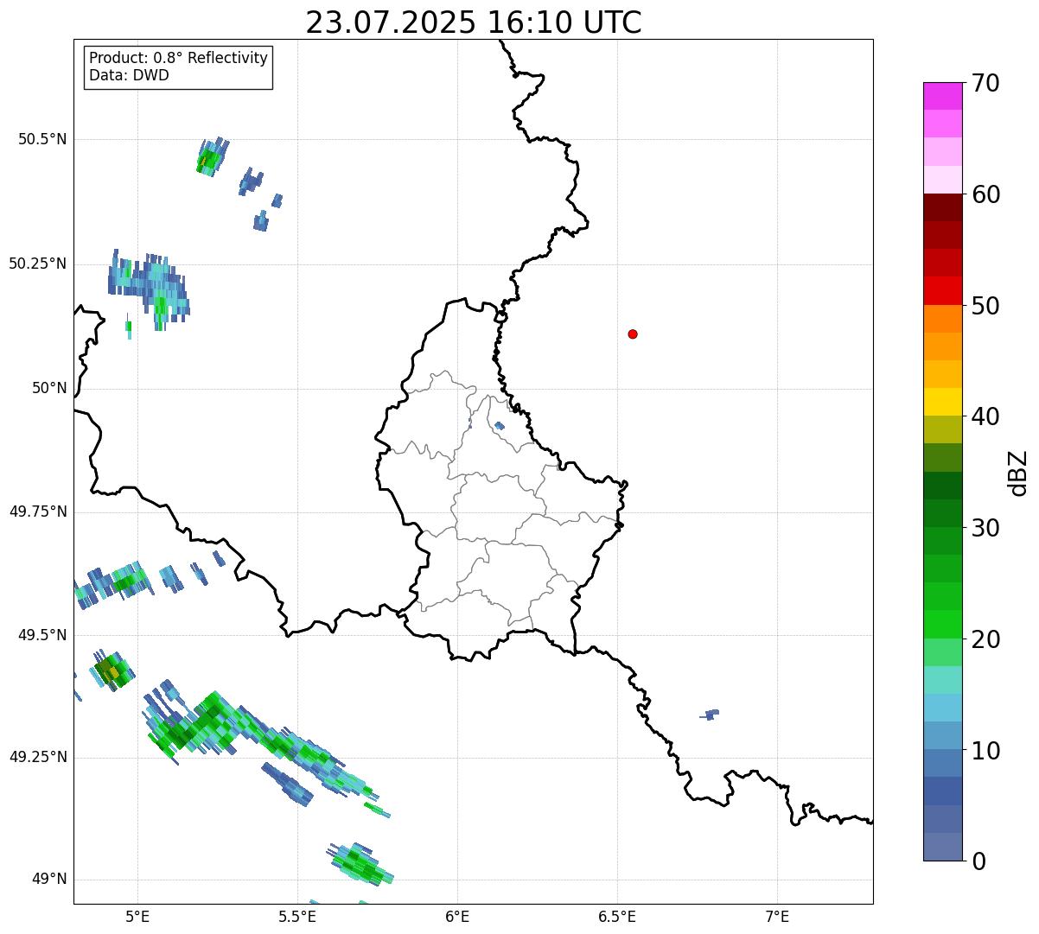This screenshot has width=1039, height=934.
Task: Click the 'dBZ' colorbar axis label
Action: (x=1018, y=473)
